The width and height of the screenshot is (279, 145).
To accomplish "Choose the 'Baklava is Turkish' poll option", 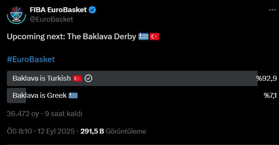I will click(142, 78).
